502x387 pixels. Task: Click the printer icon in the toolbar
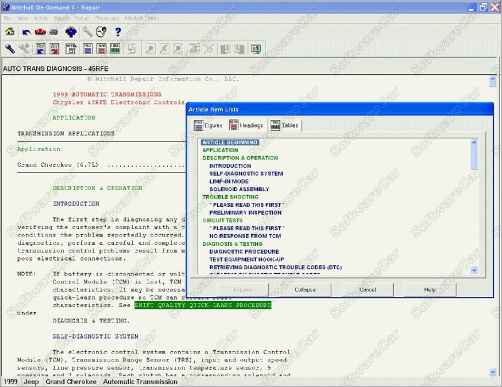pos(54,32)
